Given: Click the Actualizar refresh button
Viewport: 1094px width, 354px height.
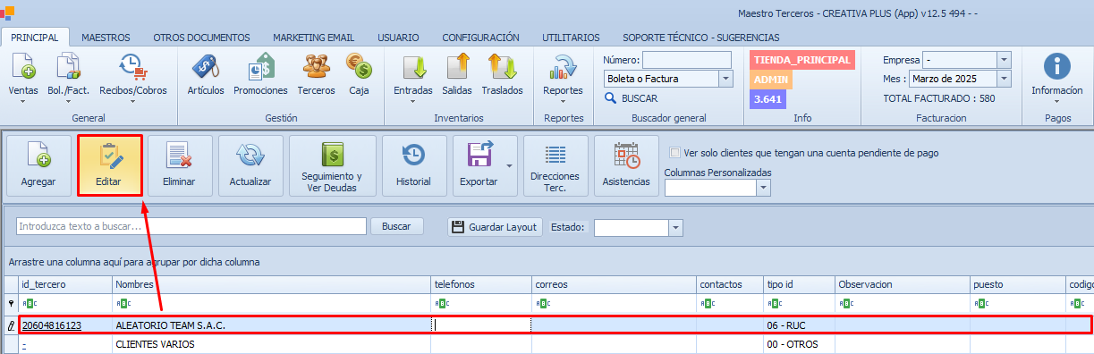Looking at the screenshot, I should pyautogui.click(x=250, y=165).
